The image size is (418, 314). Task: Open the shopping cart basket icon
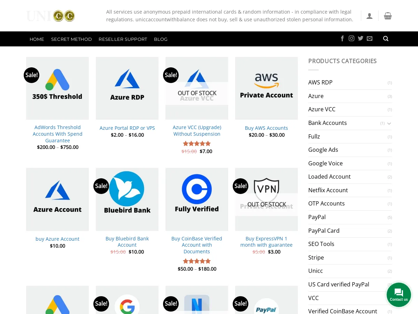pos(388,16)
